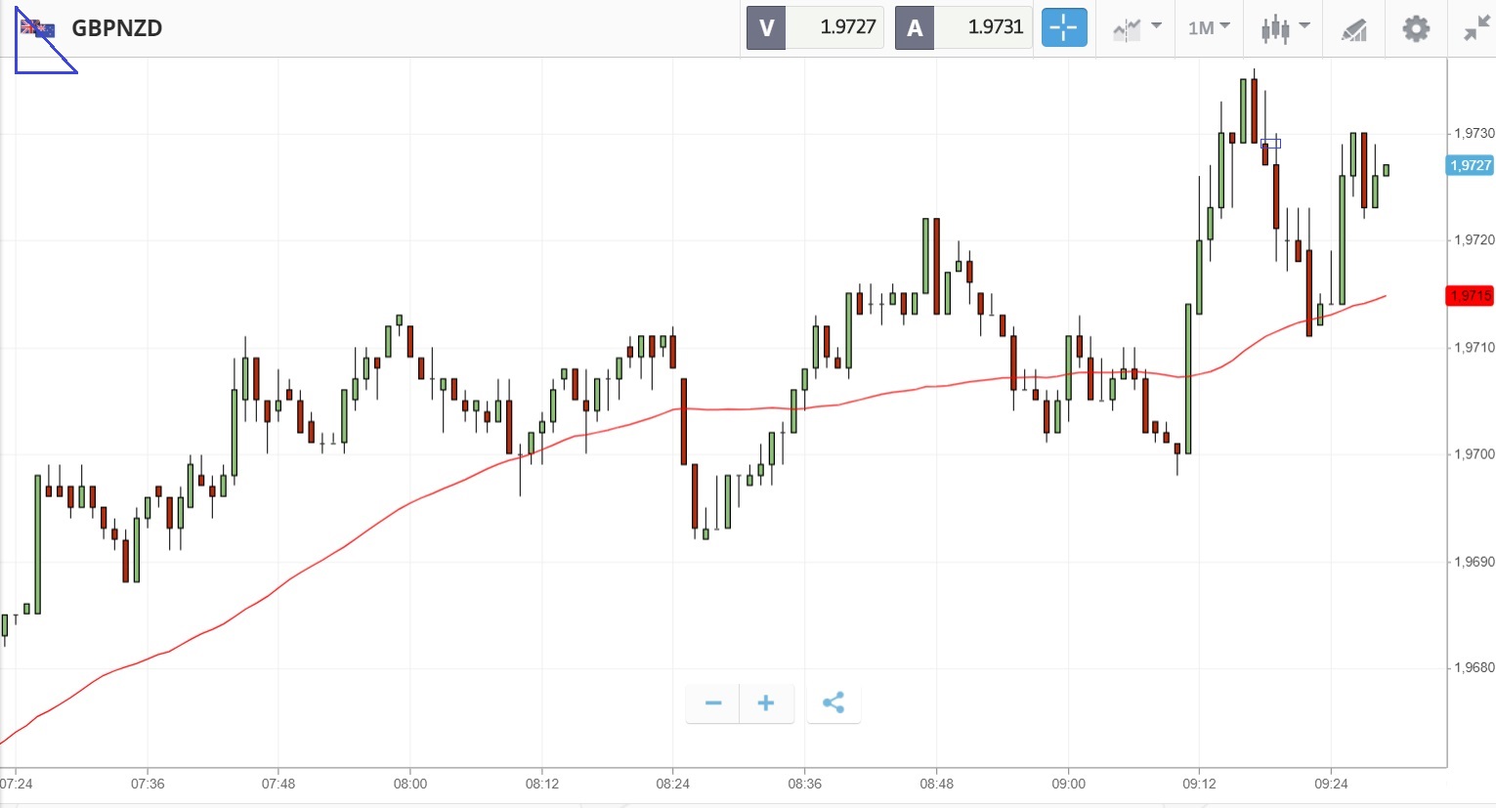The image size is (1496, 808).
Task: Click the GBP/NZD flag icon
Action: [x=38, y=28]
